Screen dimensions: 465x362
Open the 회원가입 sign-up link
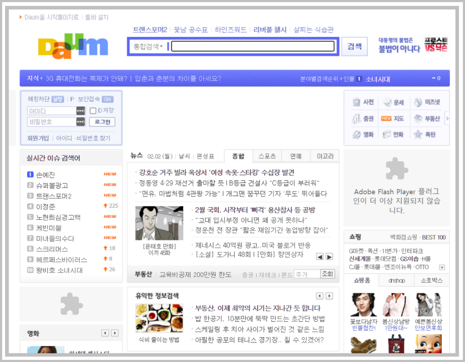38,138
